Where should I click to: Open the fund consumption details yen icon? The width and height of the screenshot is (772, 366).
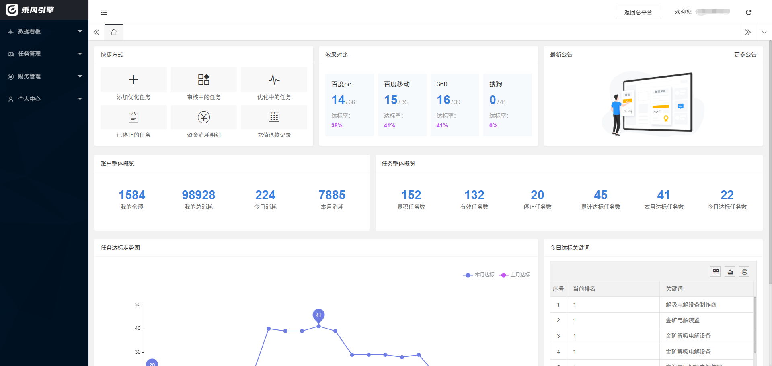point(203,117)
